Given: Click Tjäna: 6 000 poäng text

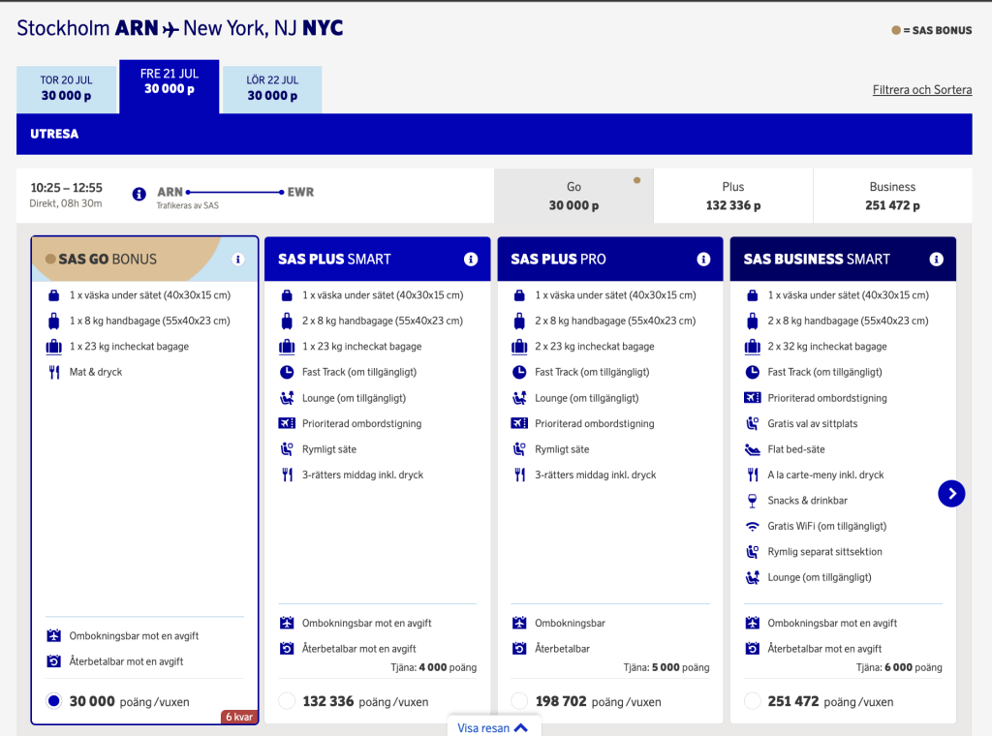Looking at the screenshot, I should click(x=899, y=667).
